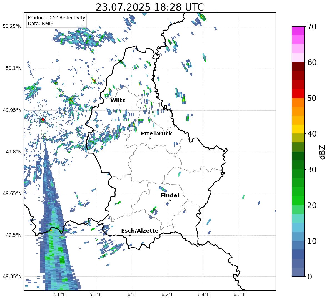Viewport: 329px width, 300px height.
Task: Click the 40 colorbar tick label
Action: coord(312,134)
